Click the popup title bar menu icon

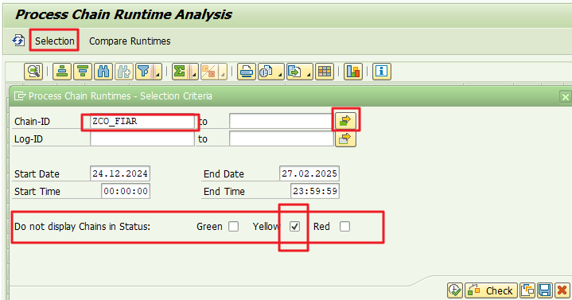click(x=19, y=96)
